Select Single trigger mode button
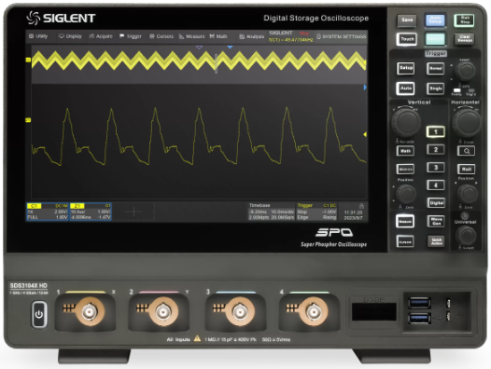The width and height of the screenshot is (491, 369). click(435, 89)
